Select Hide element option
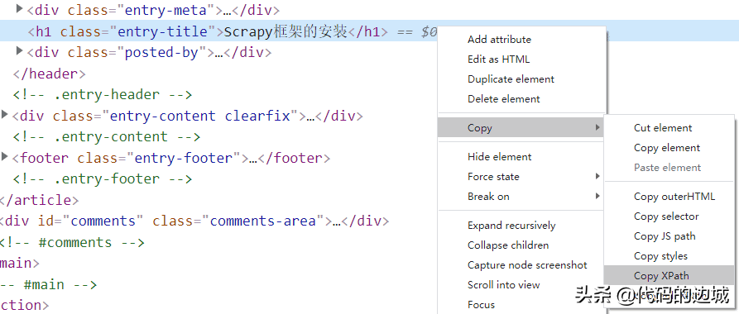 (x=499, y=157)
